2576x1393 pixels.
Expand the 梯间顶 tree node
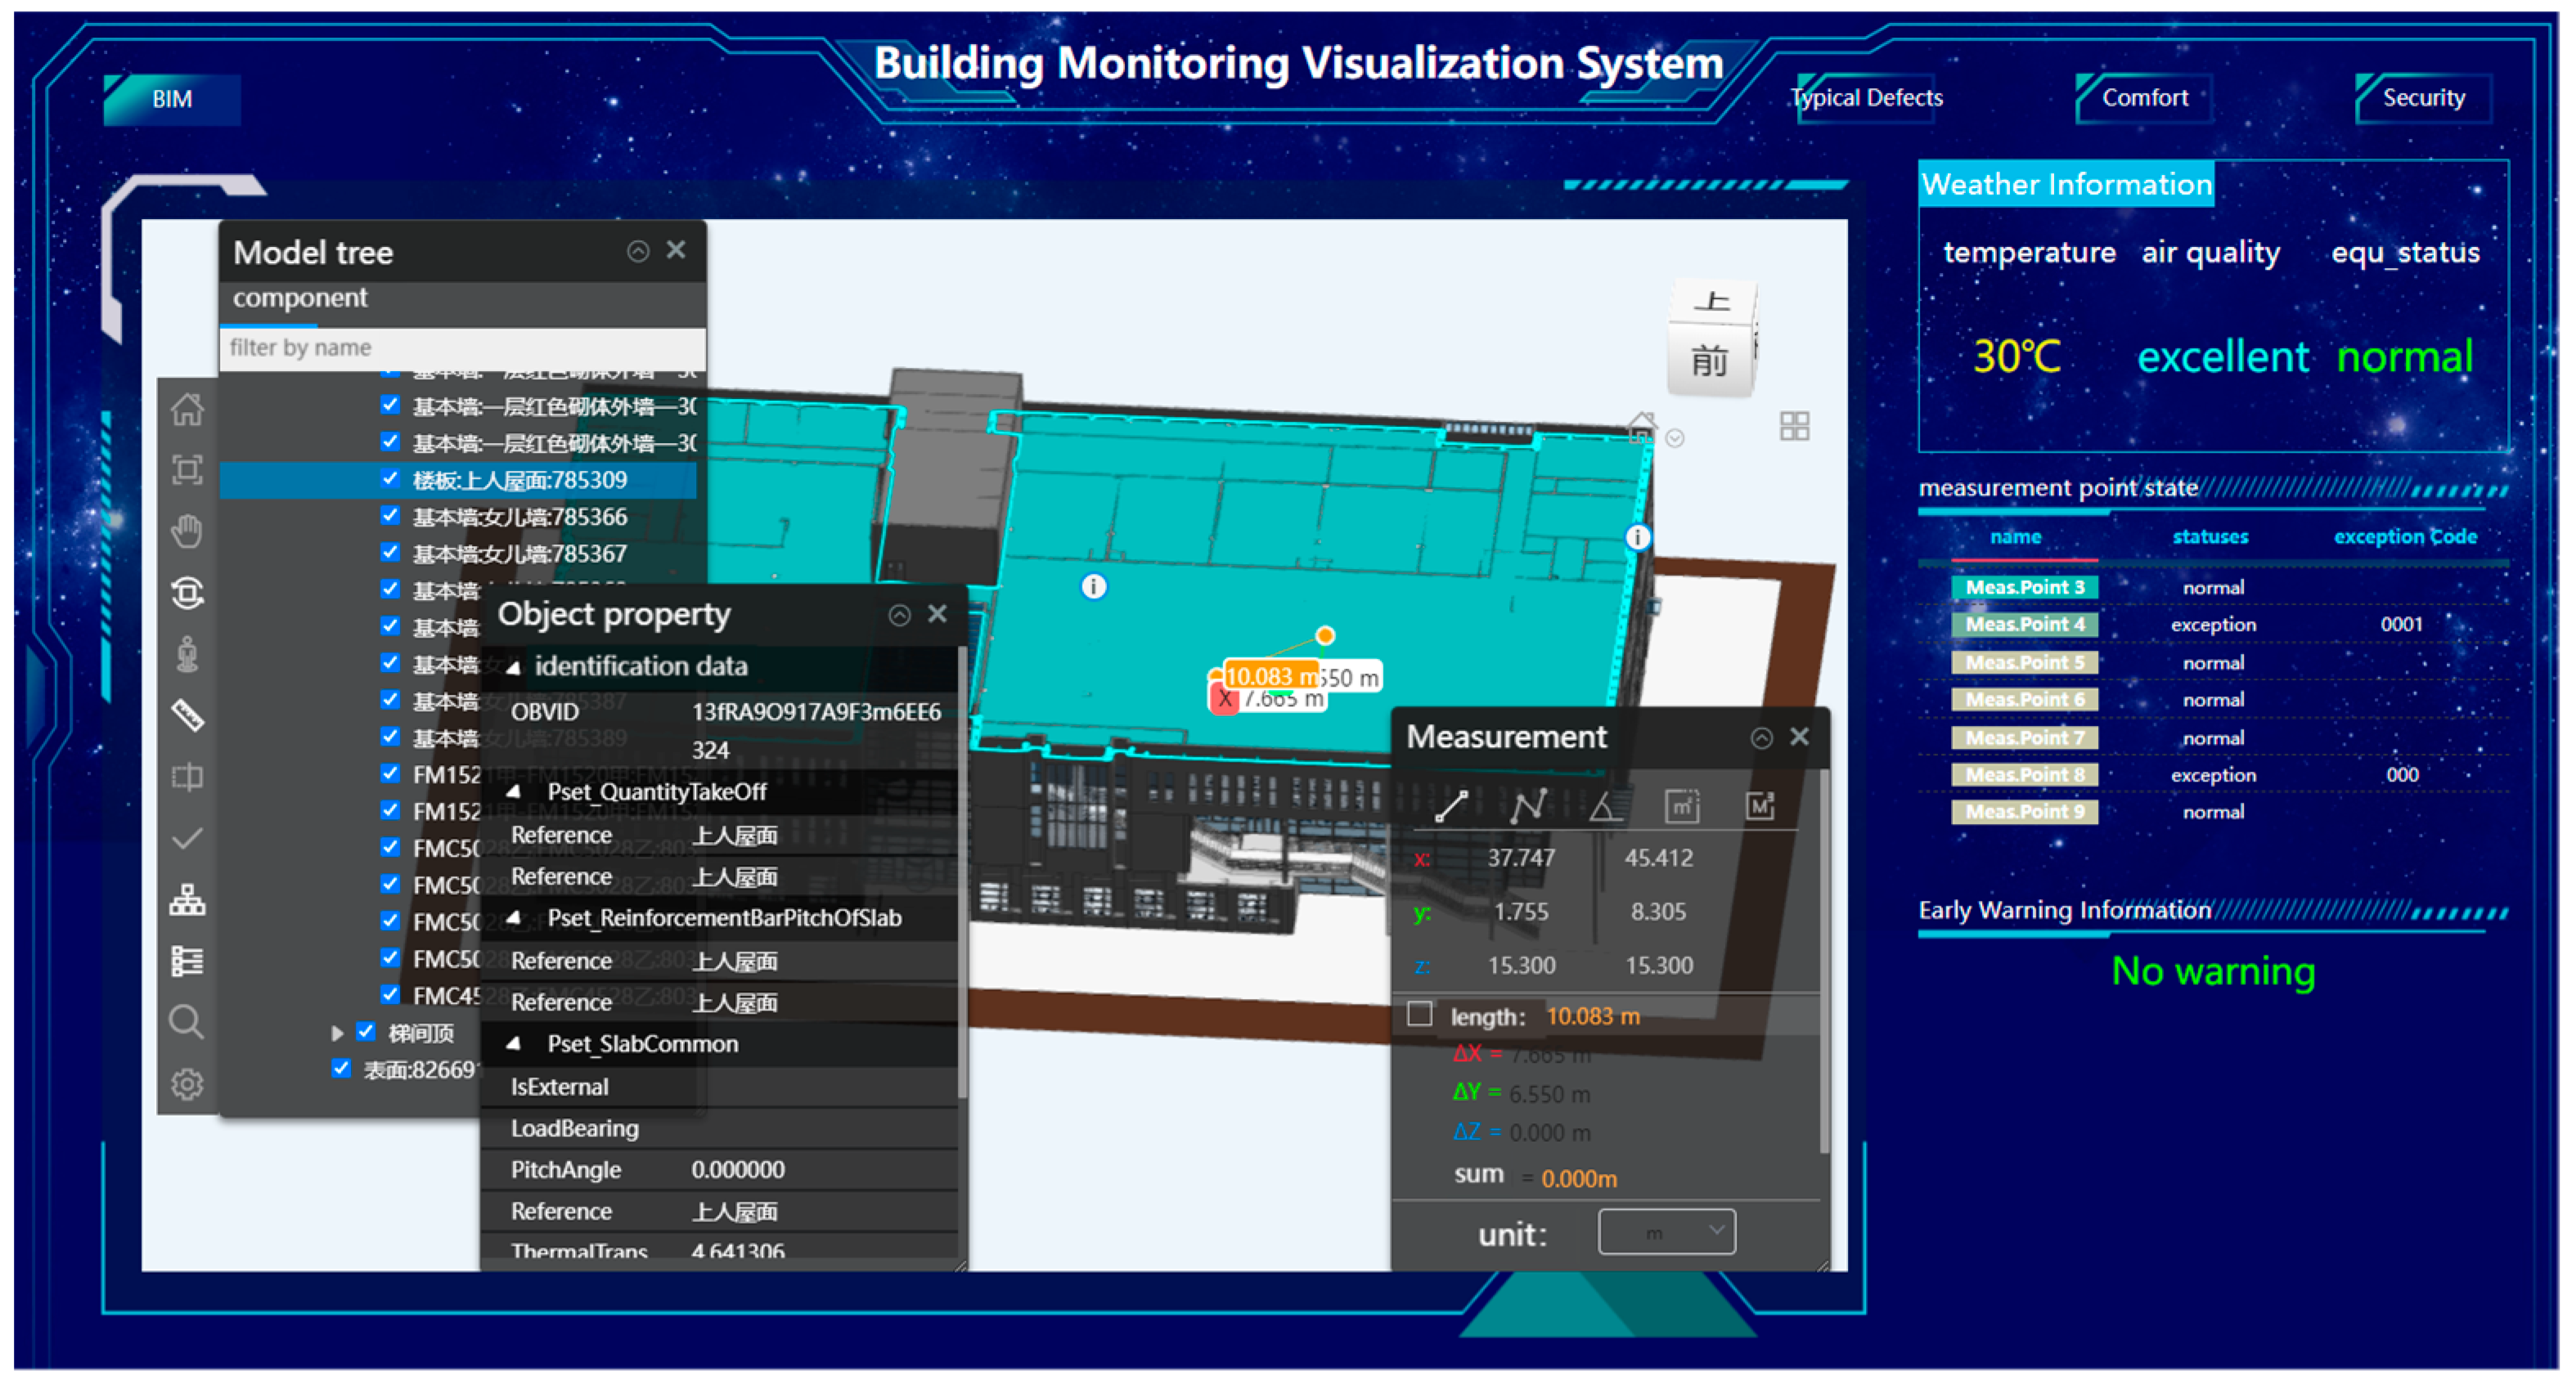(337, 1033)
